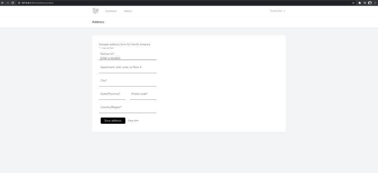Click the Laravel logo in the navbar

95,11
